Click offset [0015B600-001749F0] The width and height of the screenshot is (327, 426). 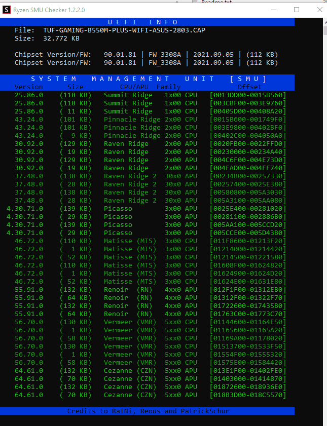(x=247, y=120)
